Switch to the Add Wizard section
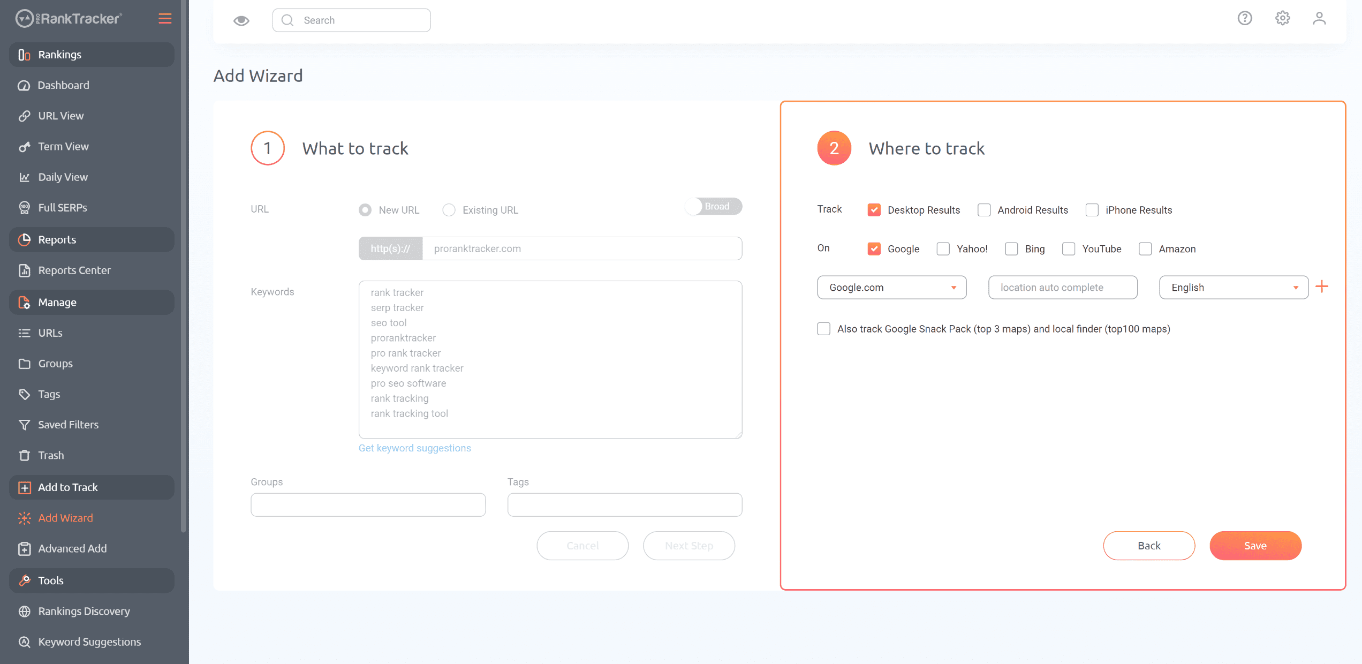This screenshot has width=1362, height=664. [65, 518]
